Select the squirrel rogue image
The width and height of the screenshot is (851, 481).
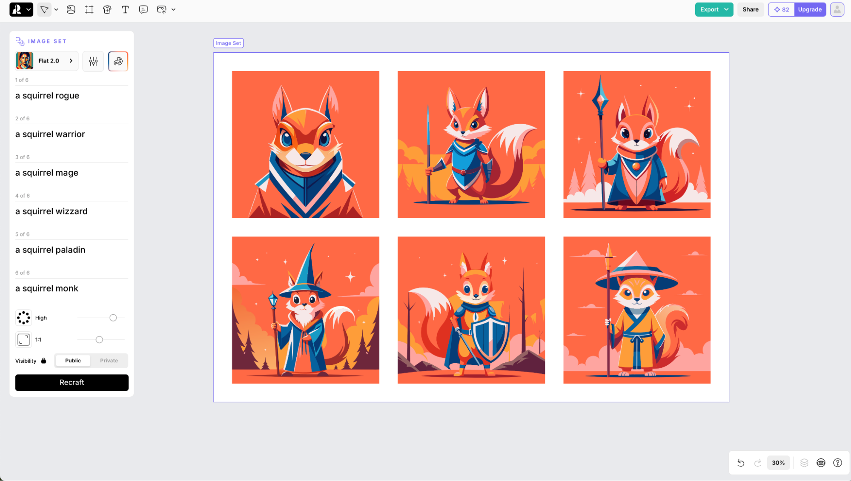[305, 144]
